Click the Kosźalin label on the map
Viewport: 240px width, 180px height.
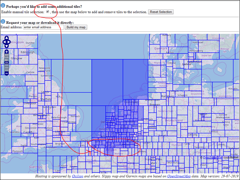point(233,89)
